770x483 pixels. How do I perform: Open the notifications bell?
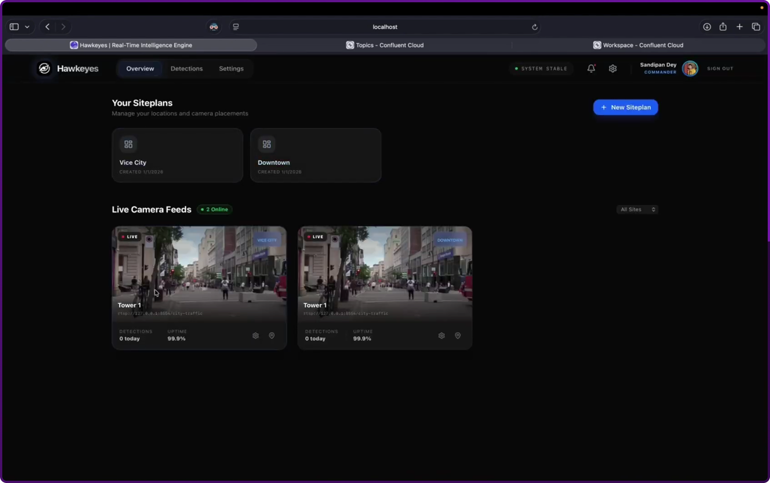591,69
